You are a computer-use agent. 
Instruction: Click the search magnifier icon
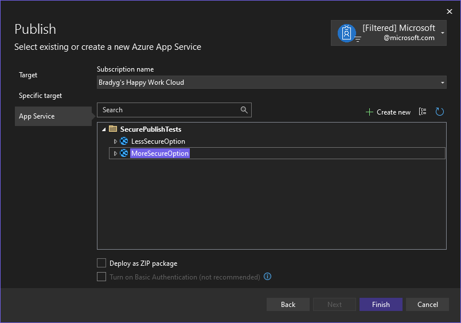[x=244, y=110]
